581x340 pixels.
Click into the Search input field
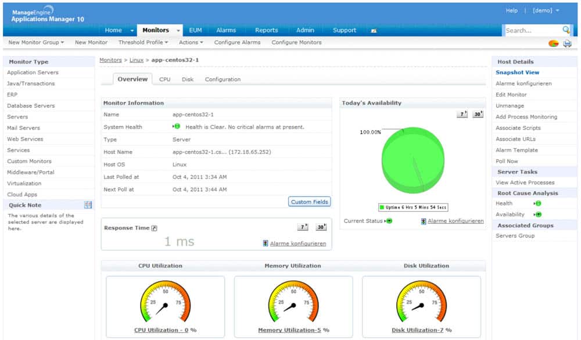[x=533, y=30]
